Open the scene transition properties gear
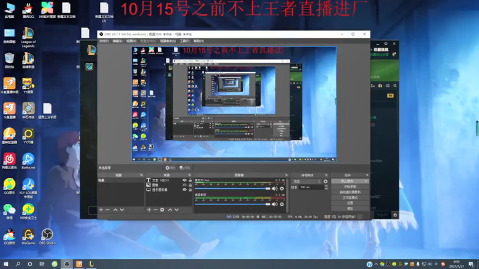The image size is (479, 269). pyautogui.click(x=326, y=181)
